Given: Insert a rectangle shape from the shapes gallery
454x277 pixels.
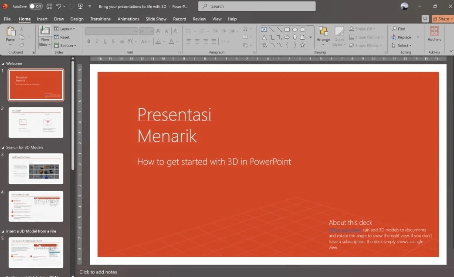Looking at the screenshot, I should [287, 29].
